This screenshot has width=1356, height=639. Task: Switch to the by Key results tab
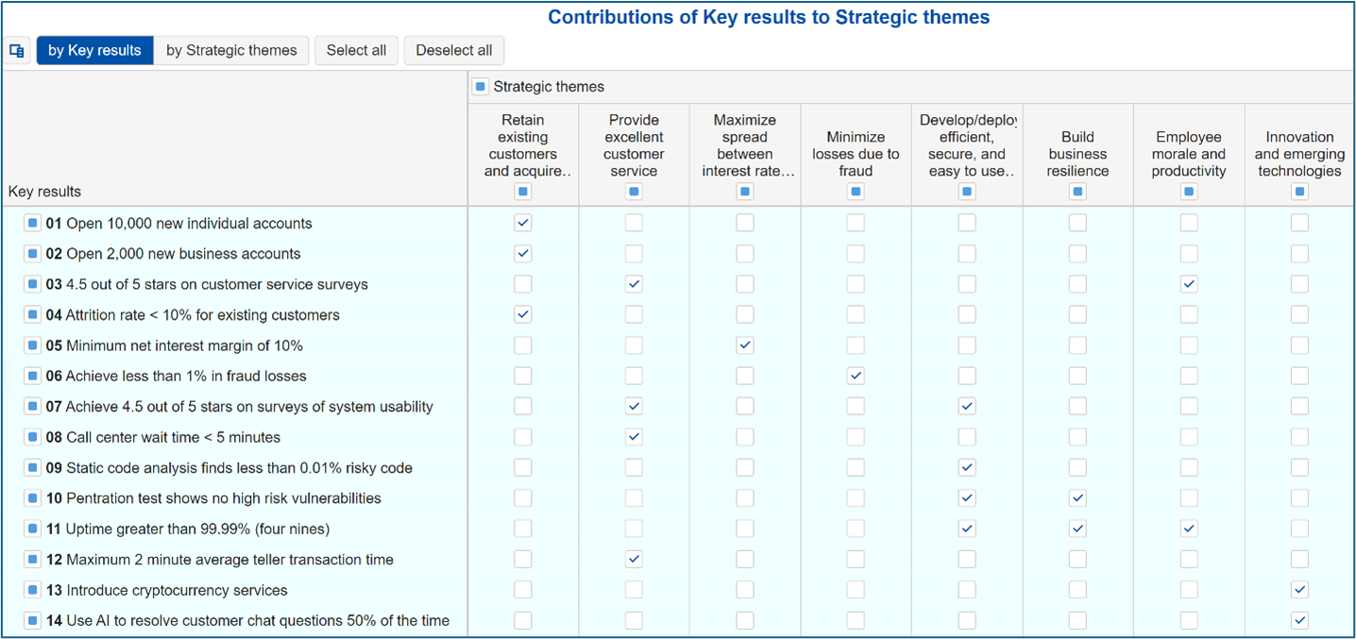coord(94,50)
